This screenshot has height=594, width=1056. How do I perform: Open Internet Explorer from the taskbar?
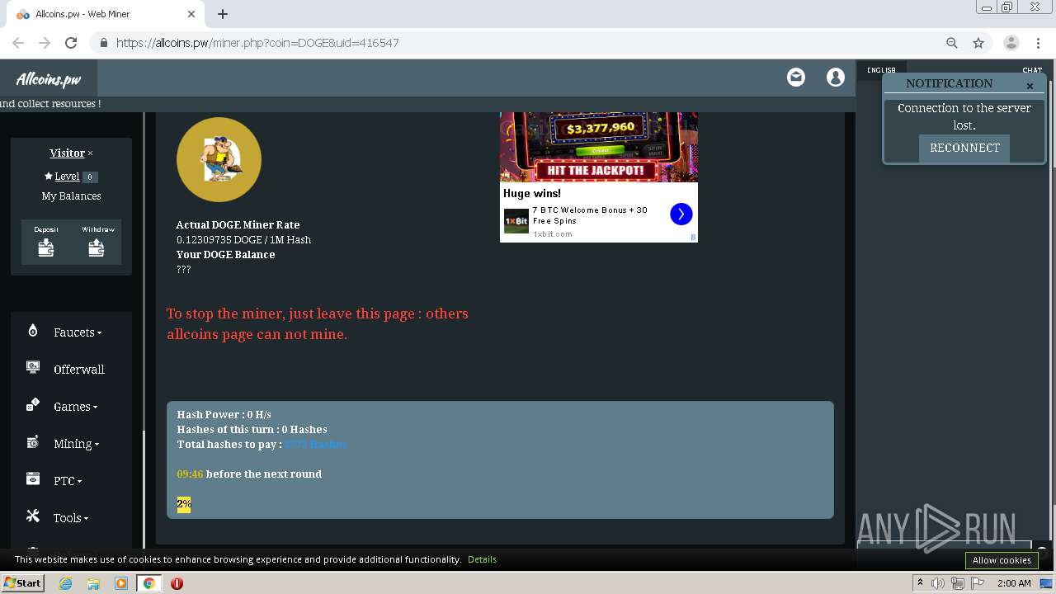(x=66, y=583)
